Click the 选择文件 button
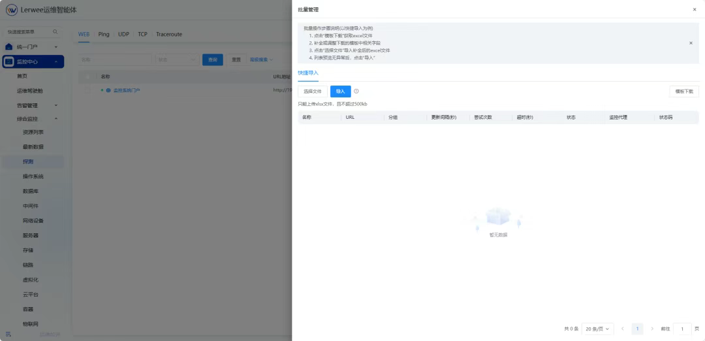Viewport: 705px width, 341px height. pos(313,91)
